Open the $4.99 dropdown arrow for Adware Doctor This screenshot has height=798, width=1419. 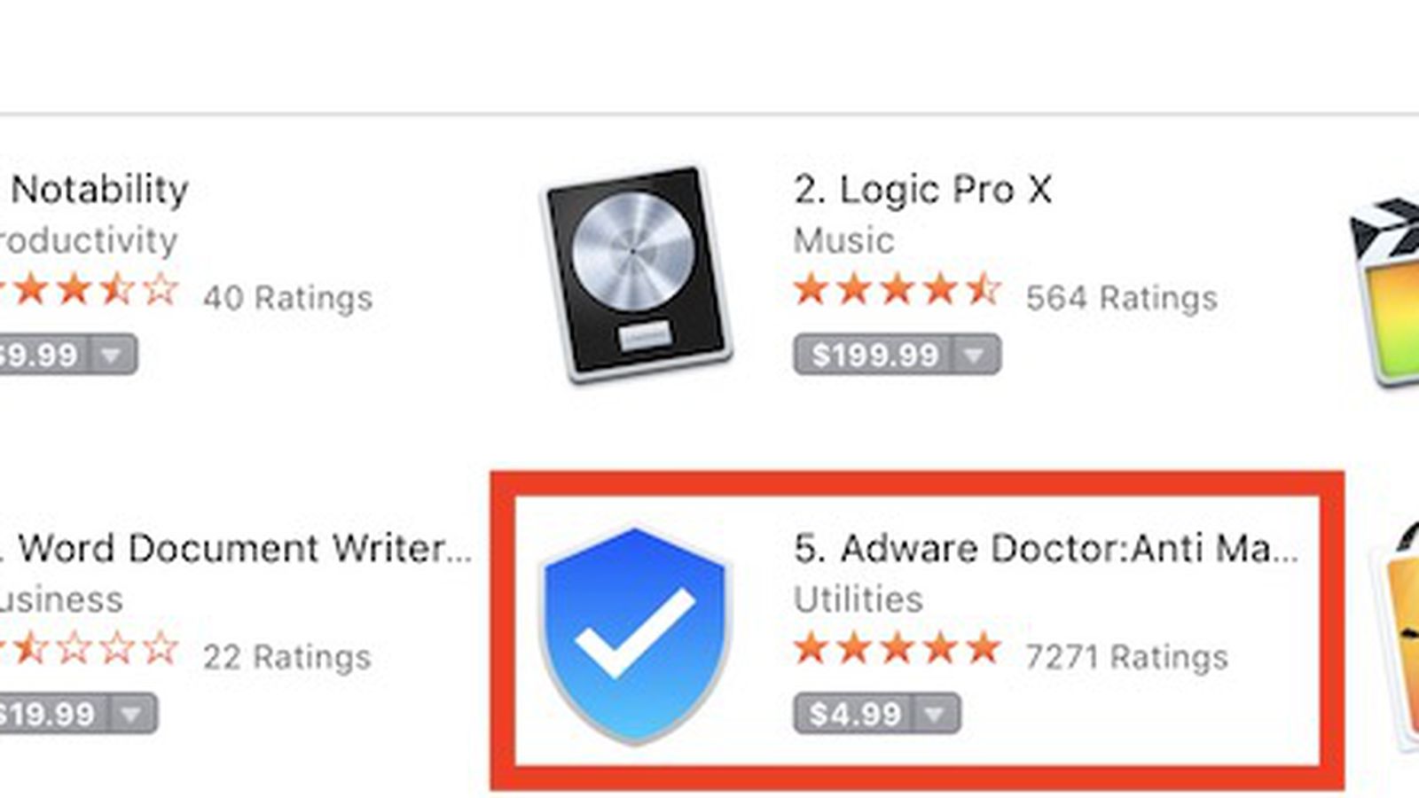click(x=932, y=713)
